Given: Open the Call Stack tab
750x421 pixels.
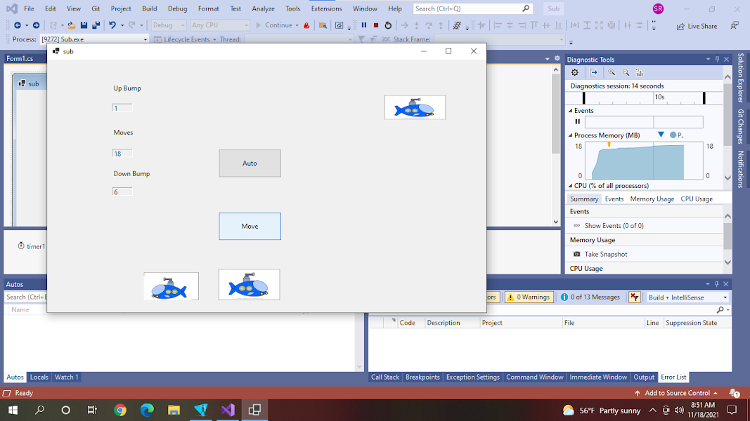Looking at the screenshot, I should pos(385,377).
